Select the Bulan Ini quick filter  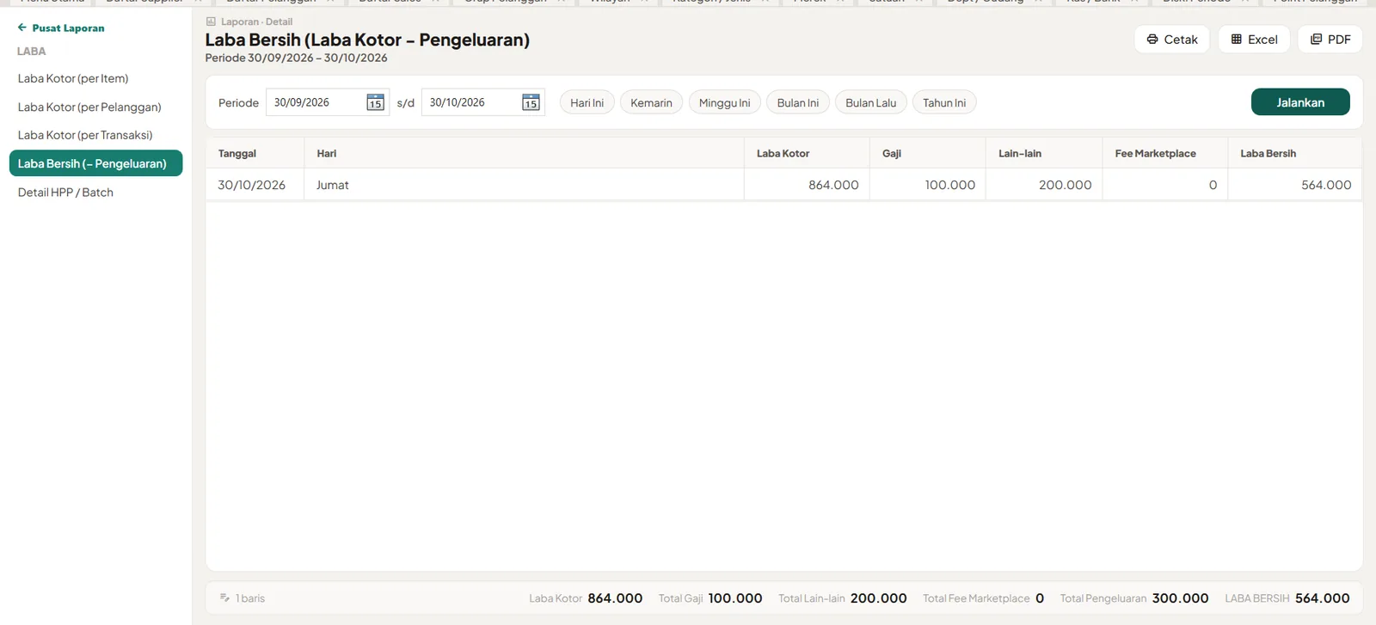click(x=798, y=102)
